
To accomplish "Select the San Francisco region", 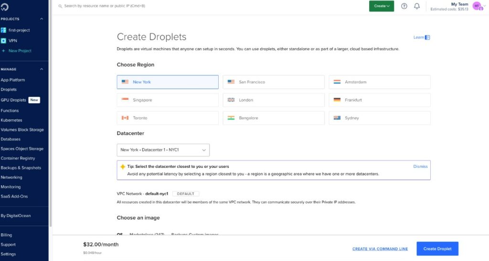I will tap(274, 82).
